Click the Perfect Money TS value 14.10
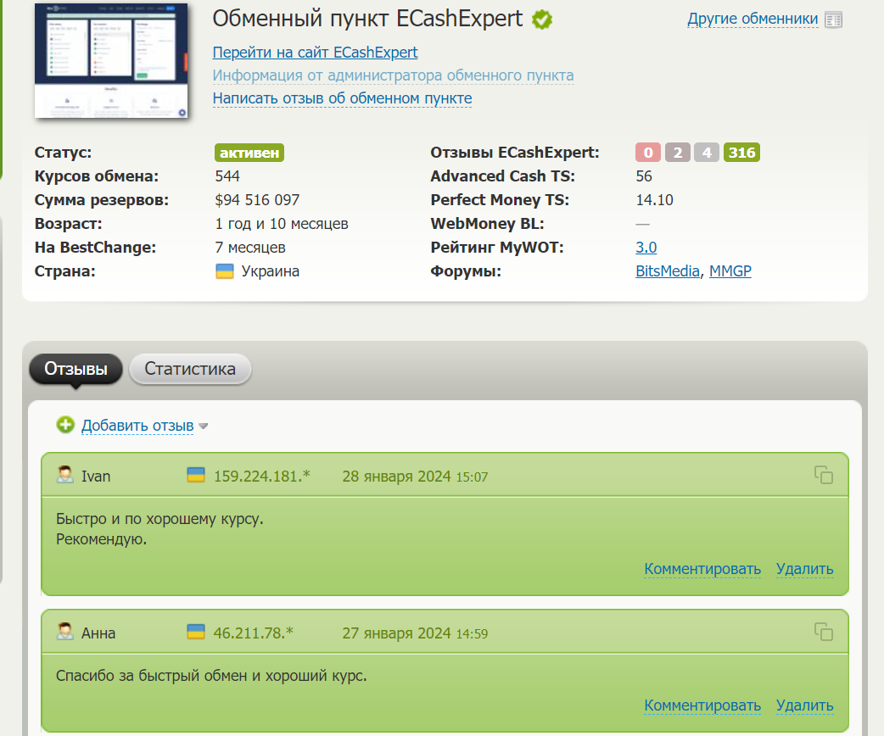The height and width of the screenshot is (736, 884). 655,200
